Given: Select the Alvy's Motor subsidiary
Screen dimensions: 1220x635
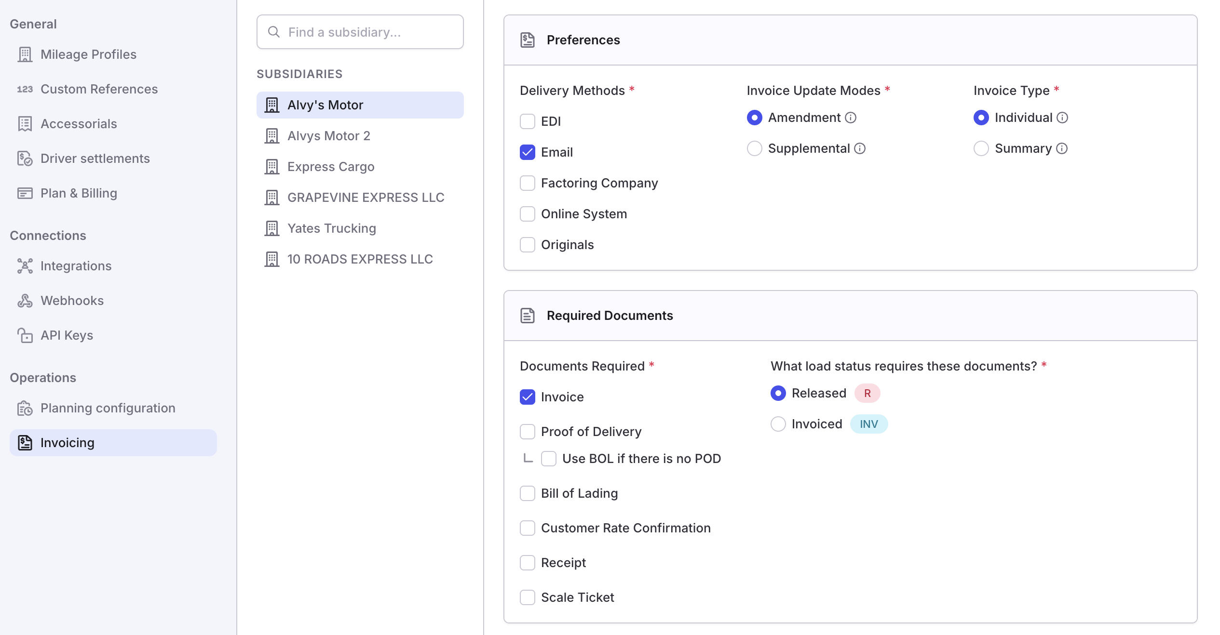Looking at the screenshot, I should coord(360,105).
